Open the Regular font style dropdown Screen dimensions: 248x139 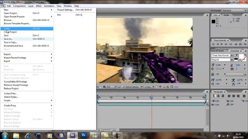[x=232, y=60]
